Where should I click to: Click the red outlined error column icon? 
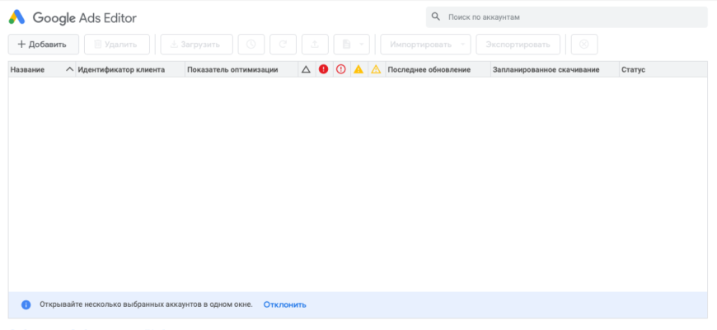click(341, 70)
